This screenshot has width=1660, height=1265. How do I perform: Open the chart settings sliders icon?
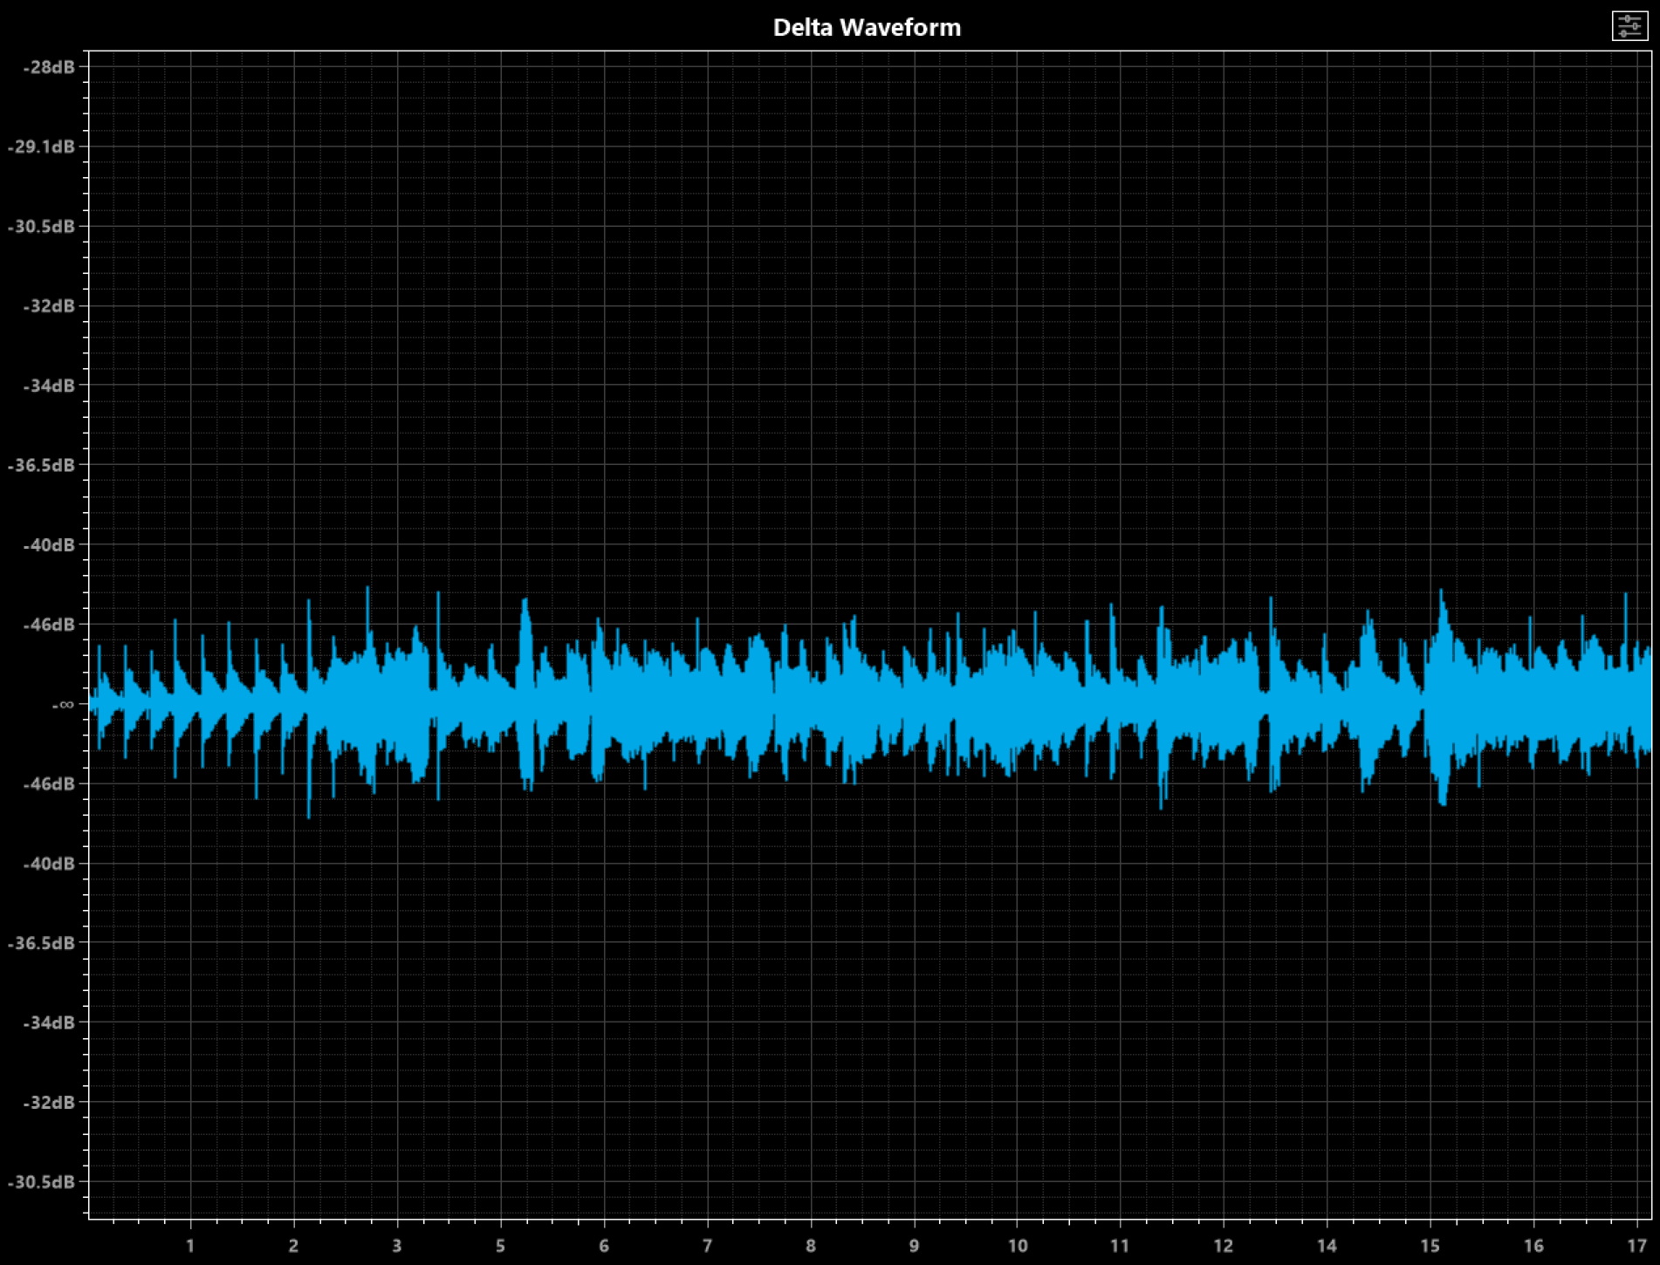[1629, 26]
